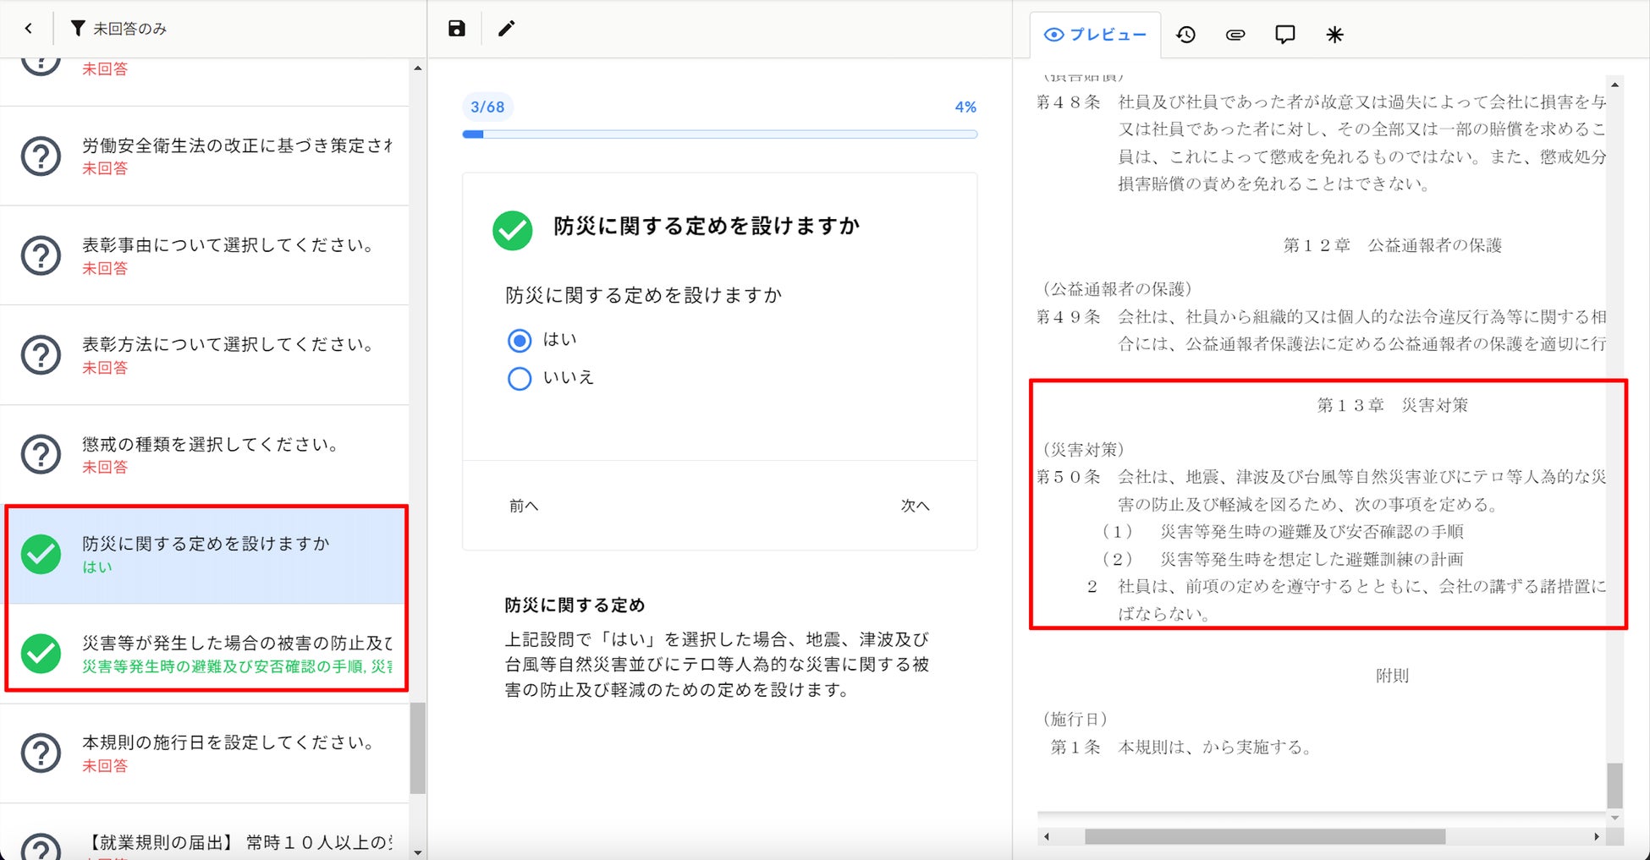Image resolution: width=1650 pixels, height=860 pixels.
Task: Open the asterisk tab
Action: pyautogui.click(x=1334, y=35)
